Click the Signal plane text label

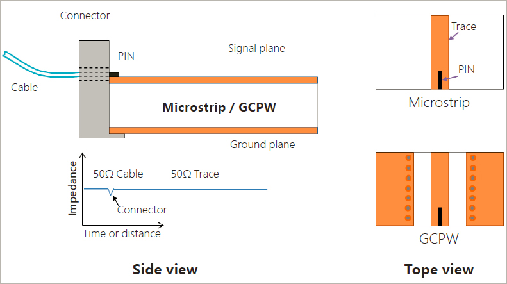coord(257,48)
